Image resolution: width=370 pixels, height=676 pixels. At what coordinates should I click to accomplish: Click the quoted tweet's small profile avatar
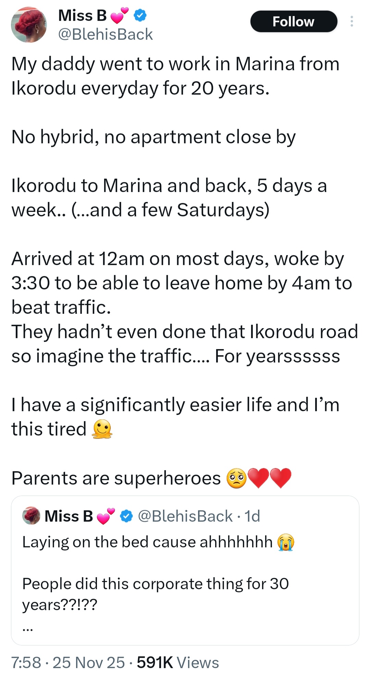31,516
